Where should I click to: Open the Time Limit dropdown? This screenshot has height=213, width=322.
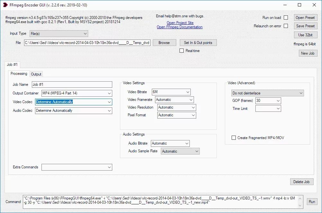pyautogui.click(x=268, y=109)
